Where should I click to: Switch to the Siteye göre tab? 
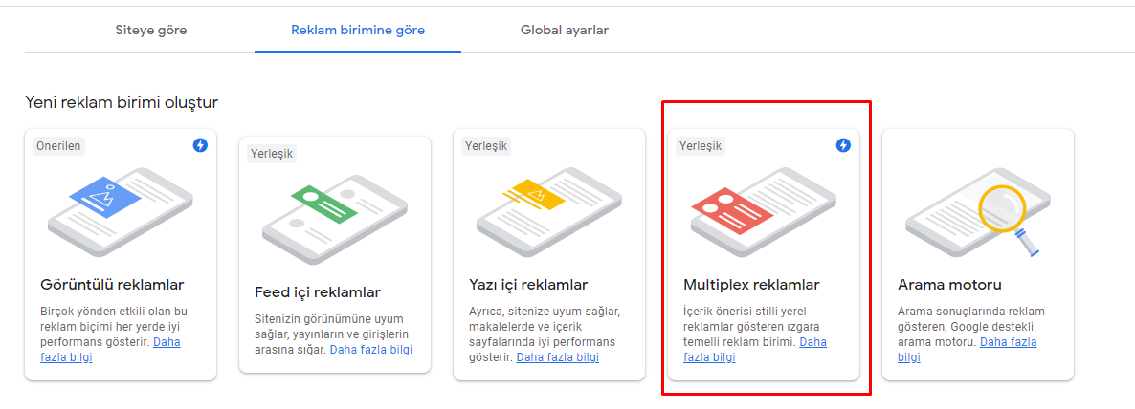pos(150,31)
